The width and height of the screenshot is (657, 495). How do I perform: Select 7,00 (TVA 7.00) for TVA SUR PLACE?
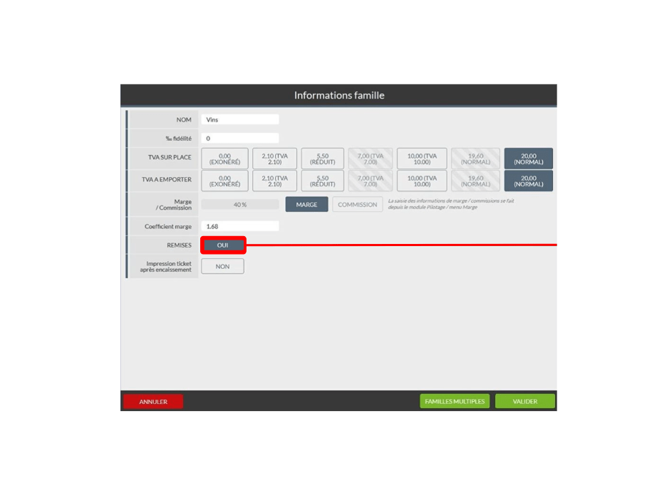pos(370,159)
